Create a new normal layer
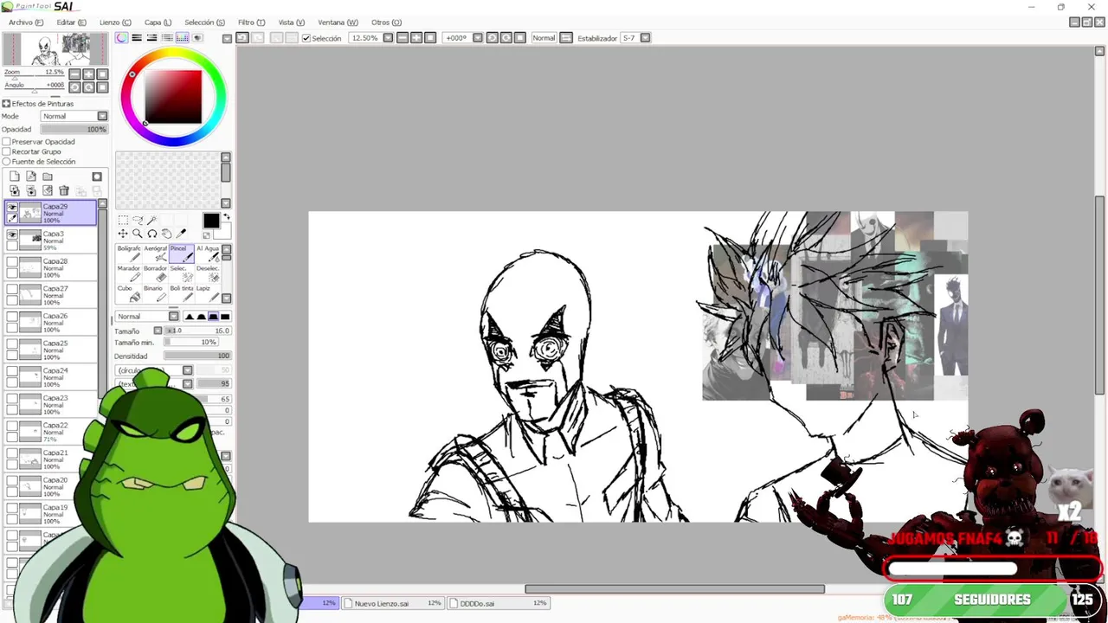Image resolution: width=1108 pixels, height=623 pixels. (x=15, y=177)
